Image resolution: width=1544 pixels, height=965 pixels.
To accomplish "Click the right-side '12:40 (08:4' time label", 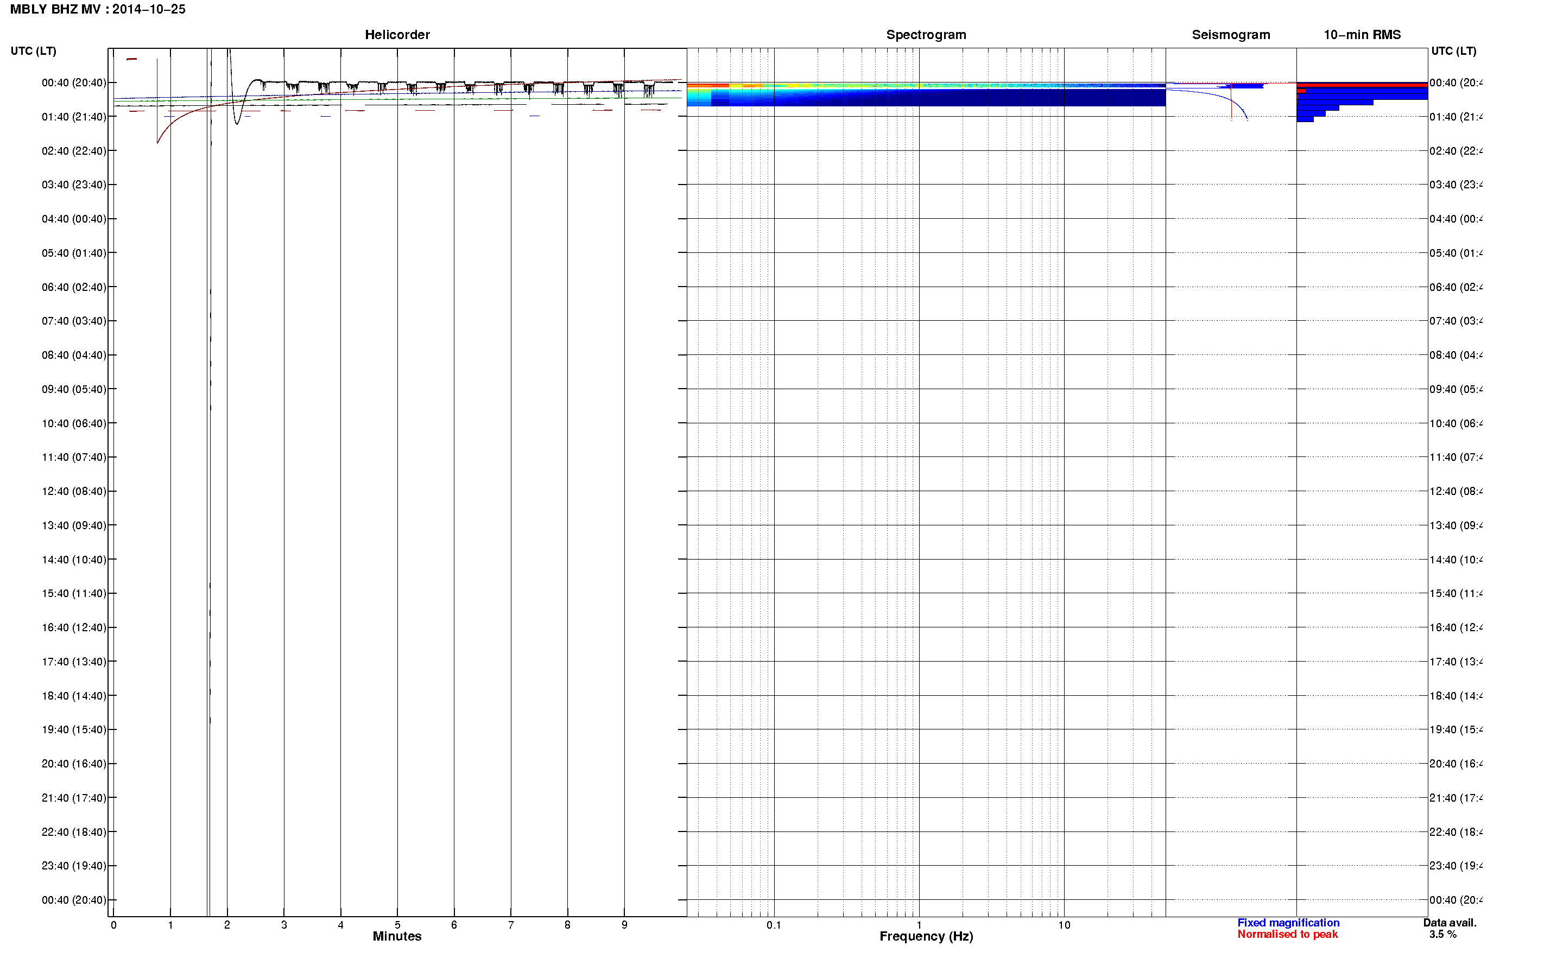I will [x=1456, y=491].
